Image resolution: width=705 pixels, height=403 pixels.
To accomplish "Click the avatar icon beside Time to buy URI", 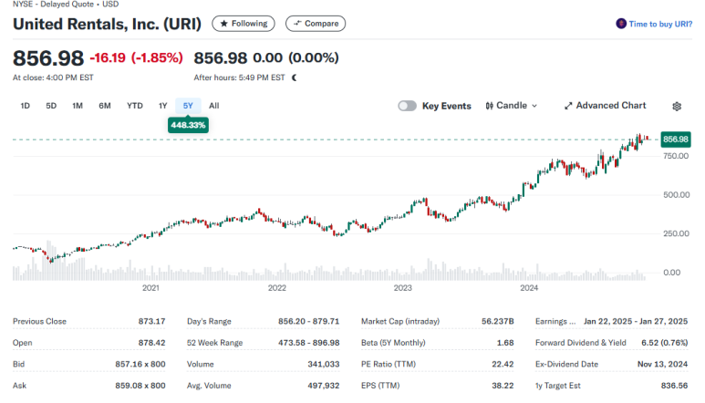I will pos(621,24).
